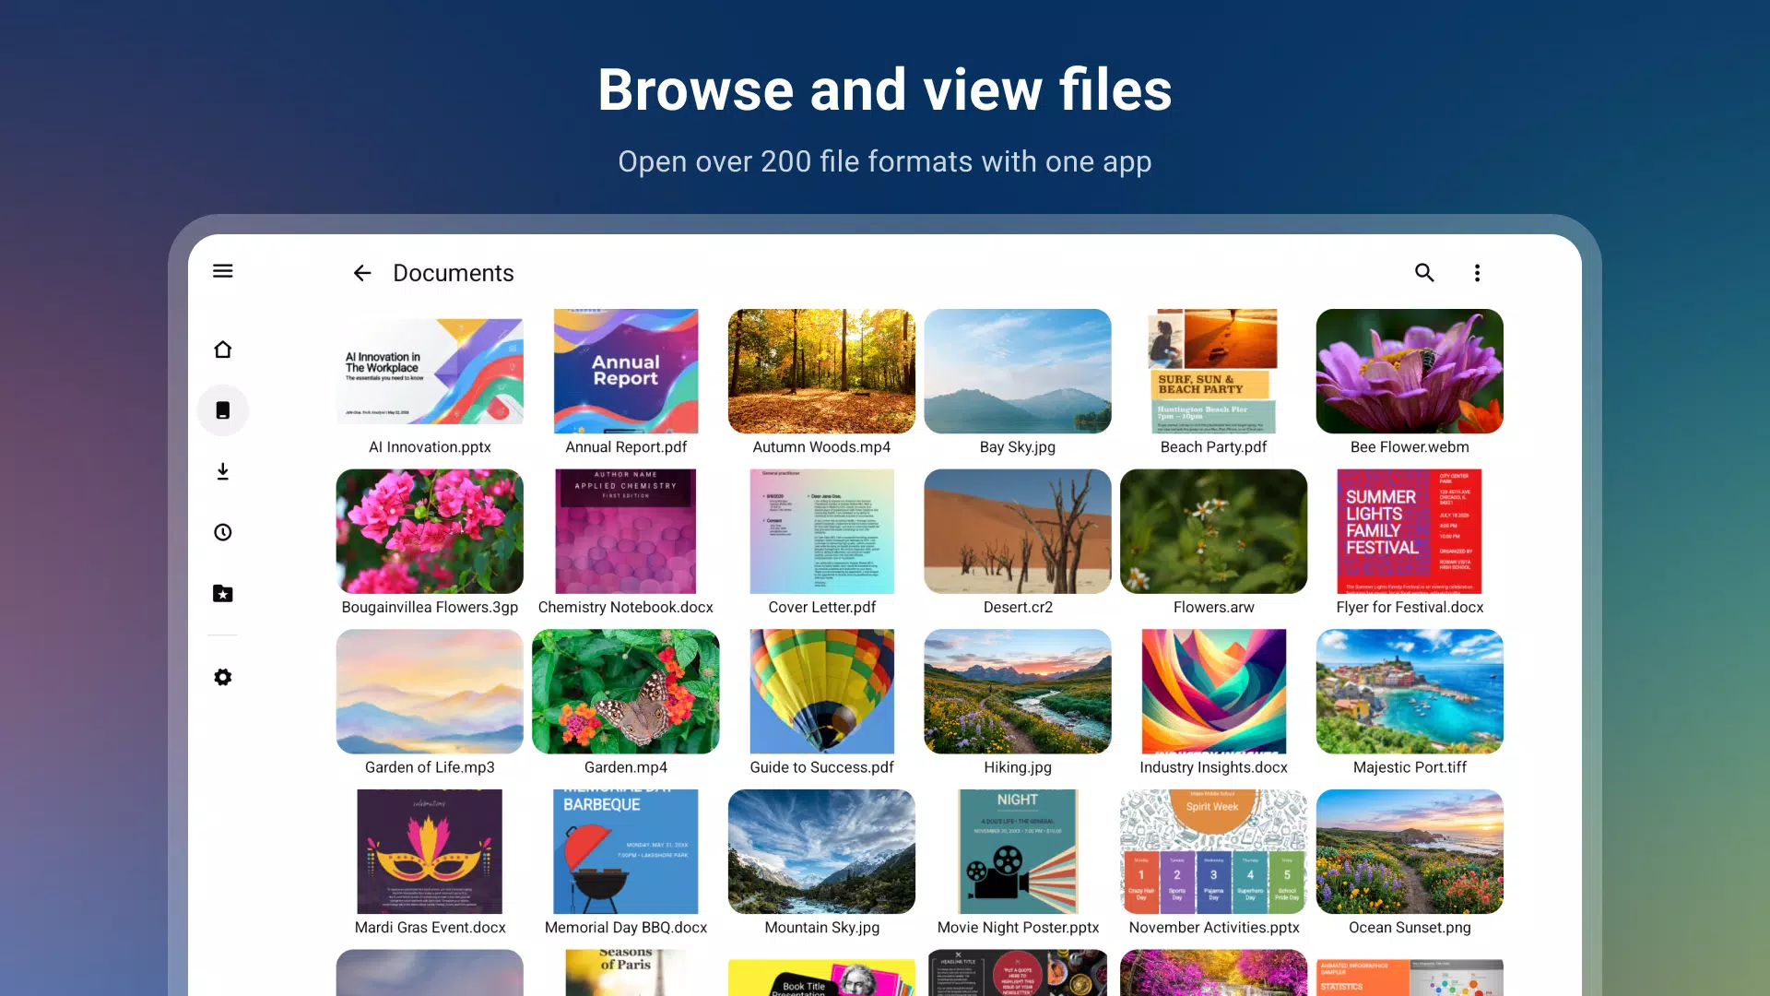The image size is (1770, 996).
Task: Open Ocean Sunset.png thumbnail
Action: tap(1410, 851)
